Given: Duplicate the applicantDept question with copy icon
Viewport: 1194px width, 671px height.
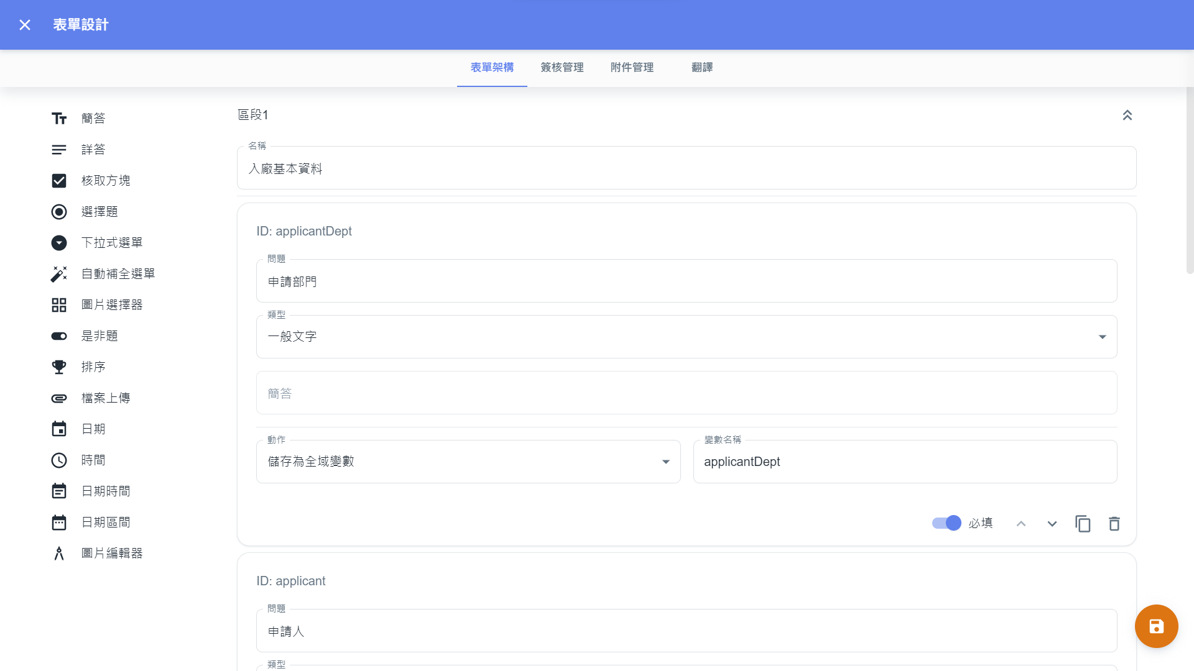Looking at the screenshot, I should pyautogui.click(x=1083, y=524).
